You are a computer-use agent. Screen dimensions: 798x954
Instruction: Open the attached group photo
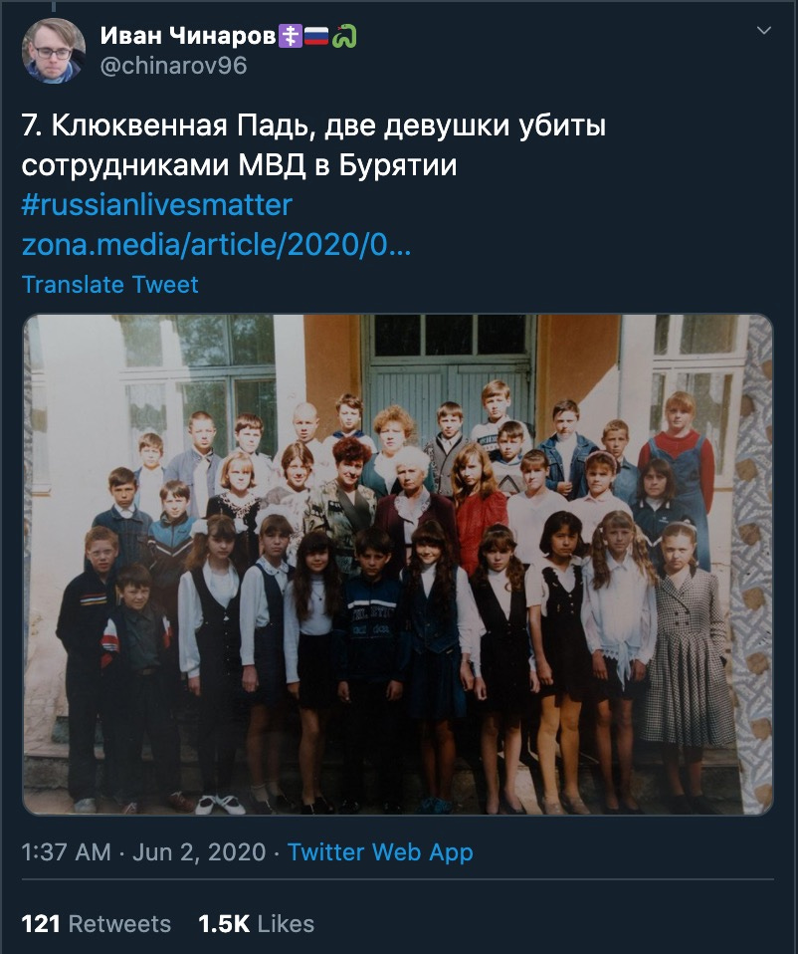[x=398, y=565]
